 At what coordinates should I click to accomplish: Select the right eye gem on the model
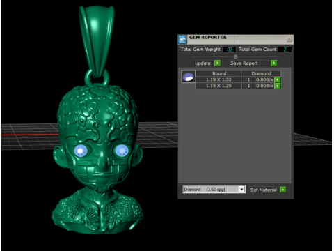[122, 151]
